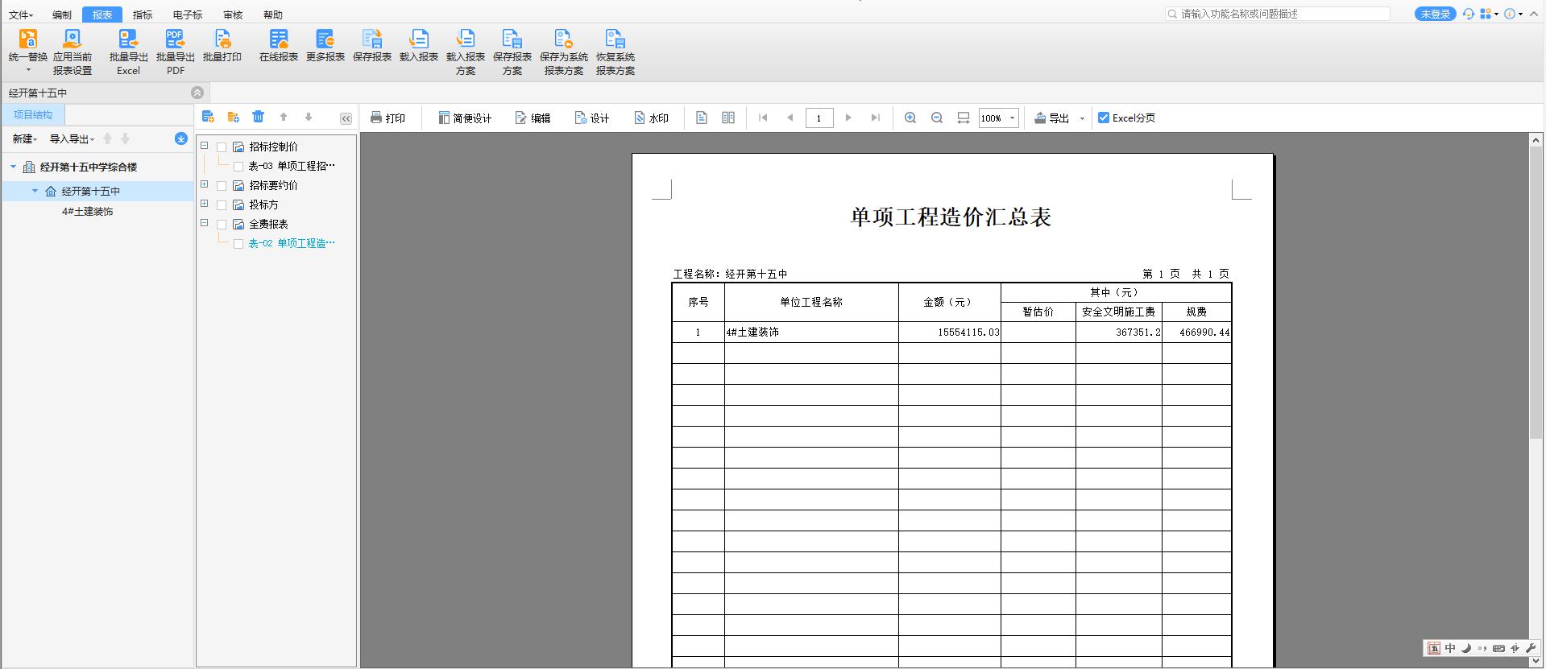
Task: Go to the next page
Action: coord(848,118)
